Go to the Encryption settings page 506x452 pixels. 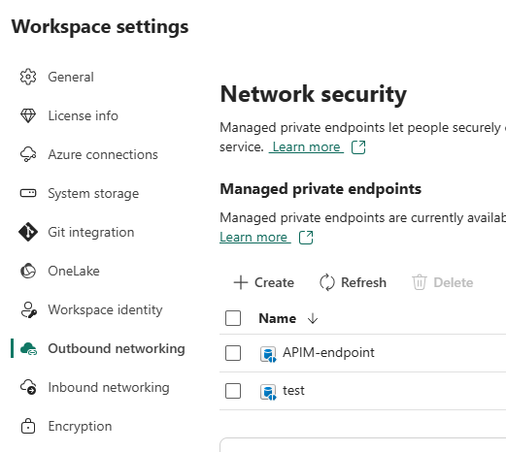pyautogui.click(x=80, y=426)
